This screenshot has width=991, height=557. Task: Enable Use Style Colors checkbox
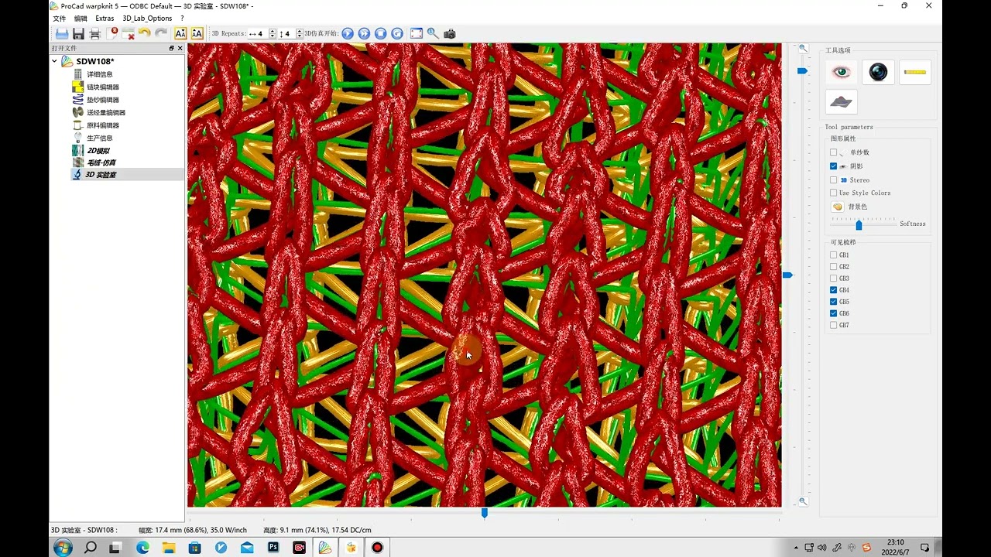(x=833, y=193)
